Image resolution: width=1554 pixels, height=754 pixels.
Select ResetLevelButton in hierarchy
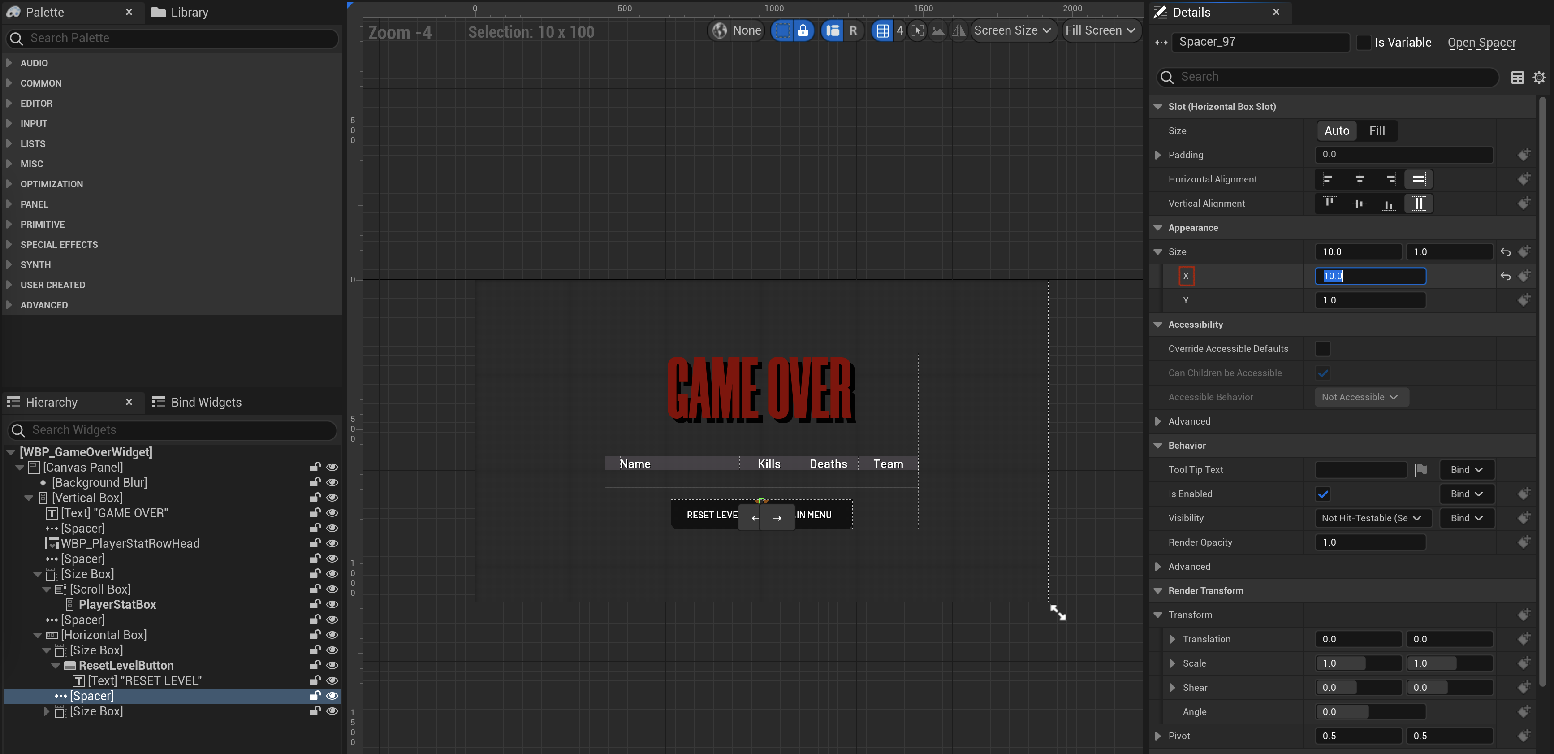point(125,665)
